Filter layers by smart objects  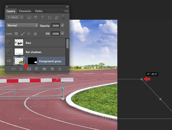pyautogui.click(x=56, y=17)
